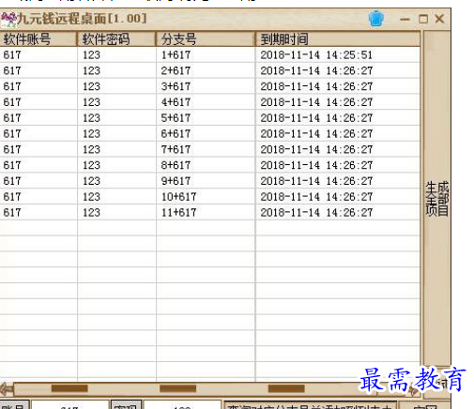Close the 九元钱远程桌面 window
Screen dimensions: 474x409
point(439,19)
